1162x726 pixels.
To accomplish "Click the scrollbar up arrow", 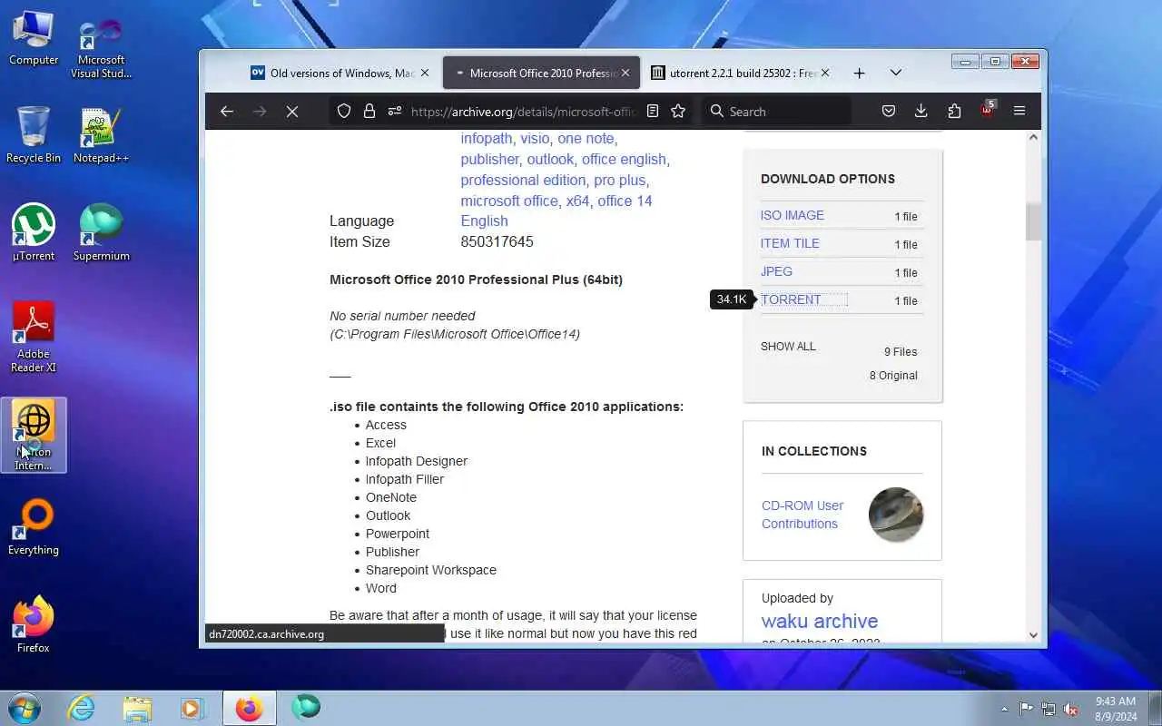I will coord(1033,137).
